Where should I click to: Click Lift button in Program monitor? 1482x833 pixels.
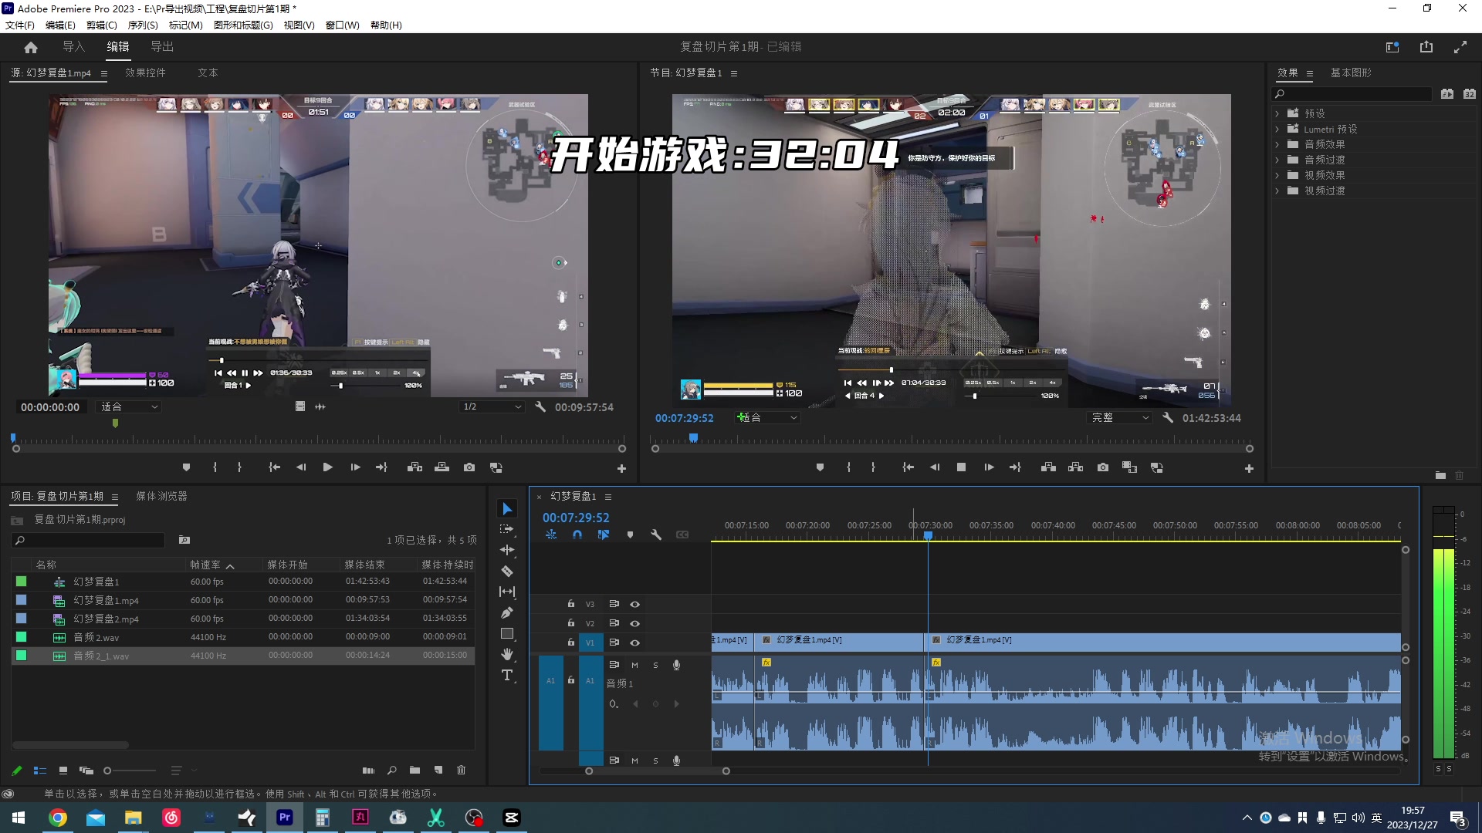click(1048, 467)
